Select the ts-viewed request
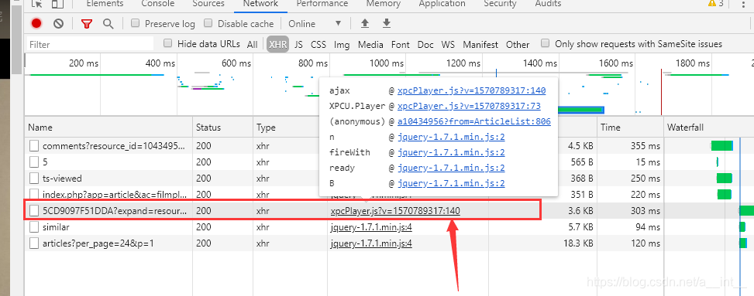 62,179
